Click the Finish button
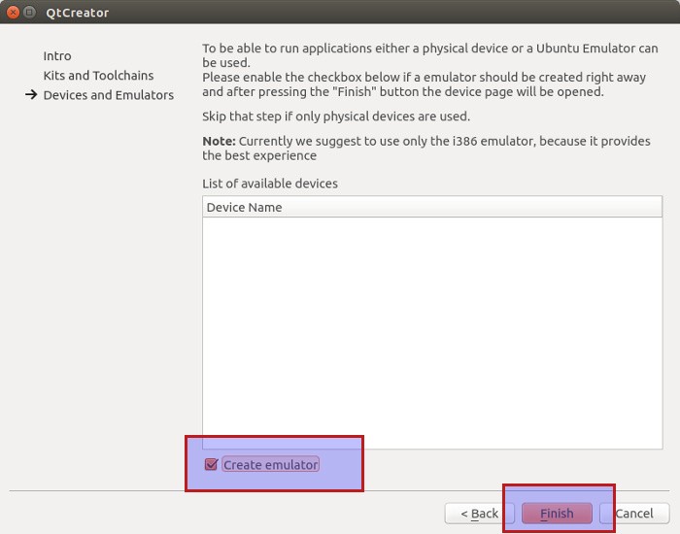The height and width of the screenshot is (534, 680). pyautogui.click(x=557, y=514)
